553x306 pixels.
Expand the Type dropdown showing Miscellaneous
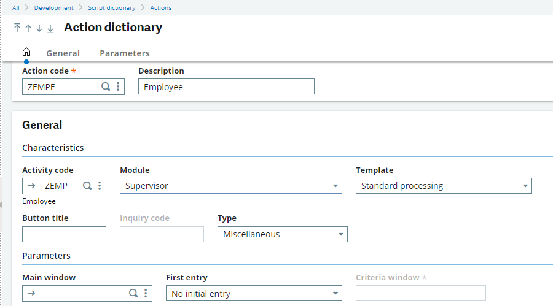pyautogui.click(x=283, y=234)
